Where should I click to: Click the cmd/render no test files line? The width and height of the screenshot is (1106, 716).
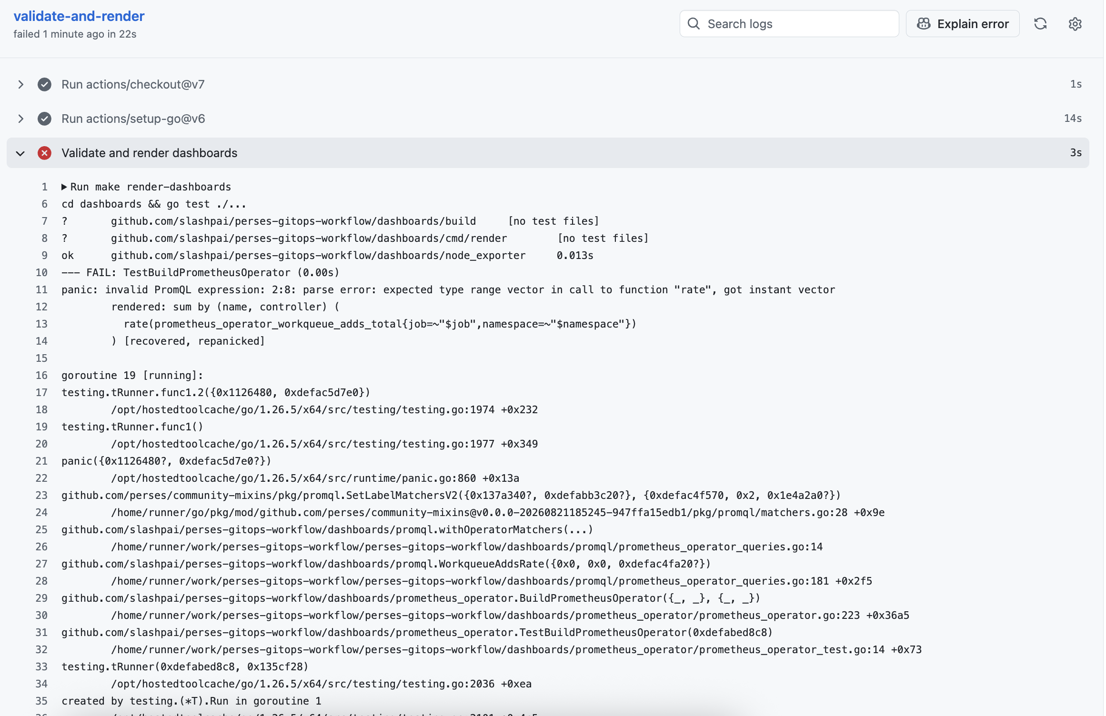pyautogui.click(x=355, y=239)
